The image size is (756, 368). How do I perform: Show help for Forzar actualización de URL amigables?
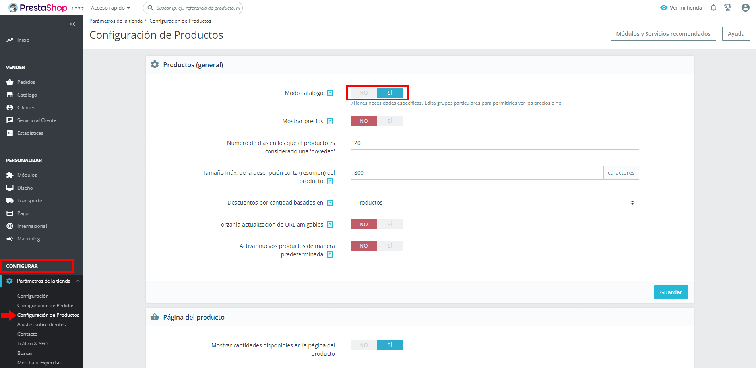pyautogui.click(x=330, y=225)
